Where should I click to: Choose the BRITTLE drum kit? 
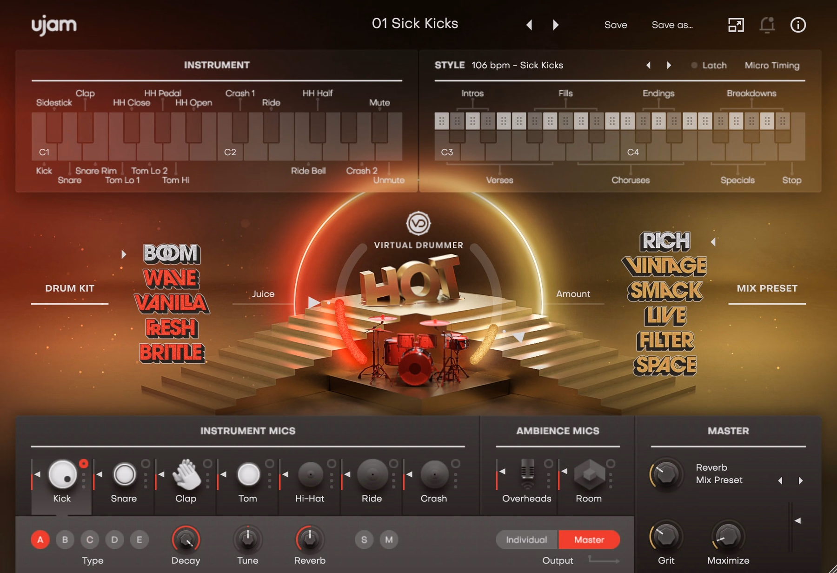pyautogui.click(x=172, y=353)
